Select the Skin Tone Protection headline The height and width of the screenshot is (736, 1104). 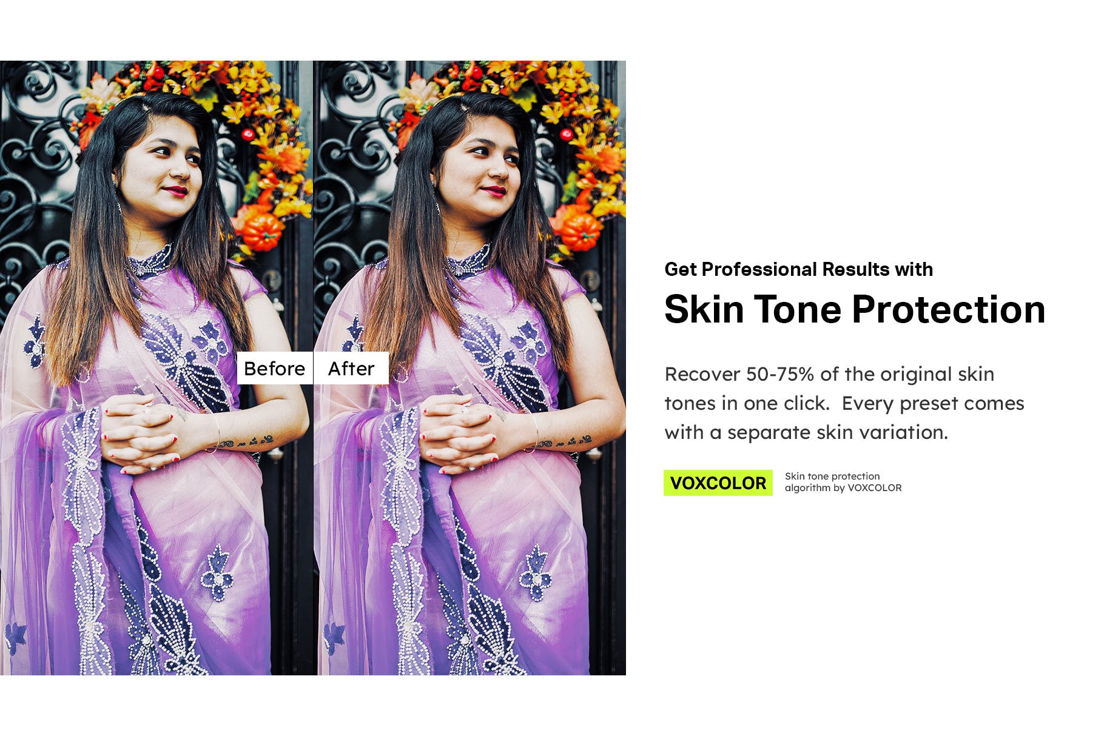point(855,309)
